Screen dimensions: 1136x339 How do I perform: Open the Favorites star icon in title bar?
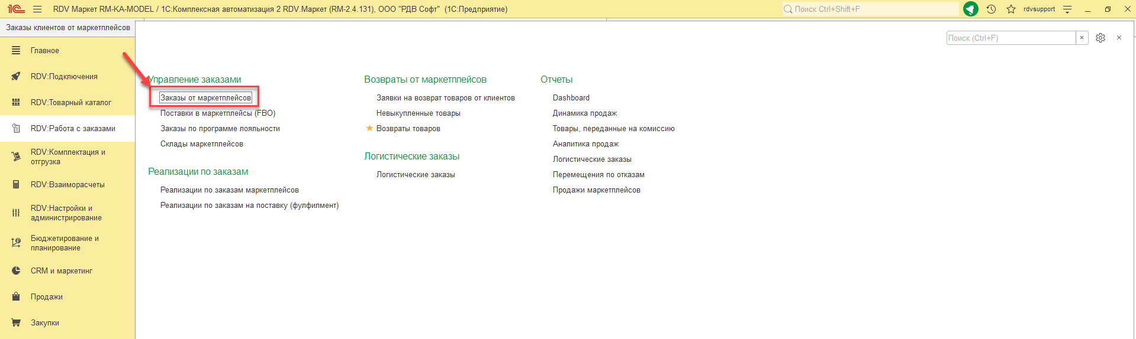tap(1011, 9)
